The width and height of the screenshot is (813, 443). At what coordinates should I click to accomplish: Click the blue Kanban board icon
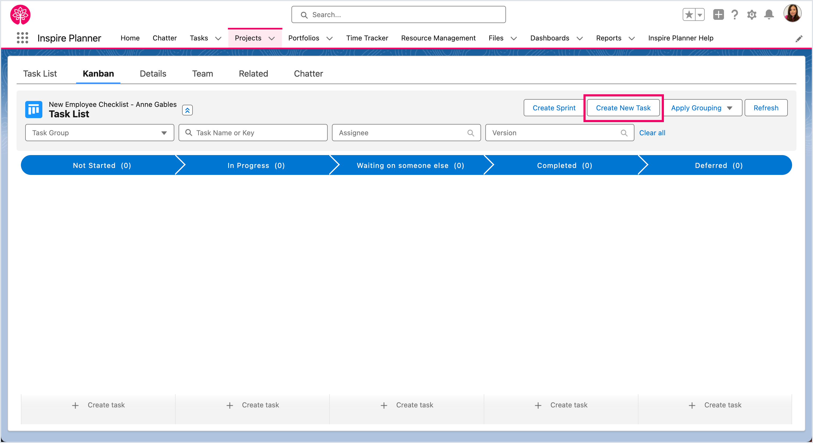pyautogui.click(x=34, y=109)
